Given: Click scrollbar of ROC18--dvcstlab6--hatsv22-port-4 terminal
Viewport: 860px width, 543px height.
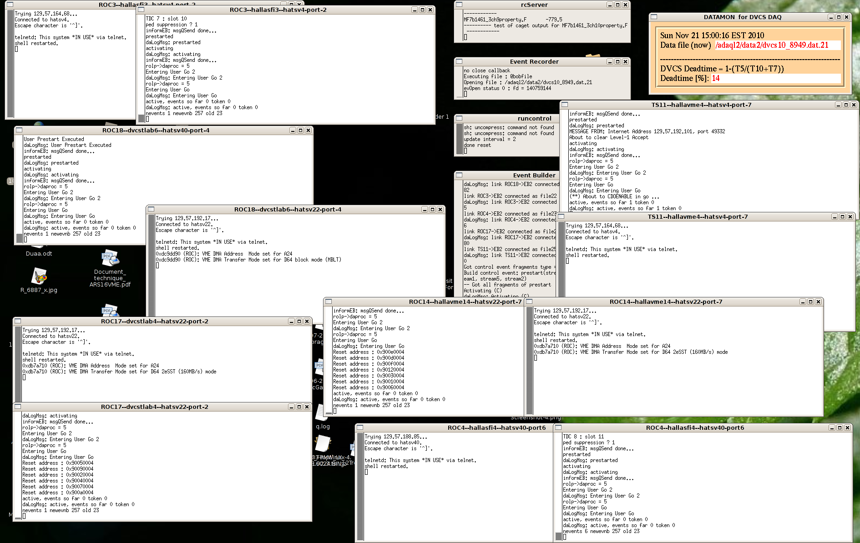Looking at the screenshot, I should coord(151,265).
